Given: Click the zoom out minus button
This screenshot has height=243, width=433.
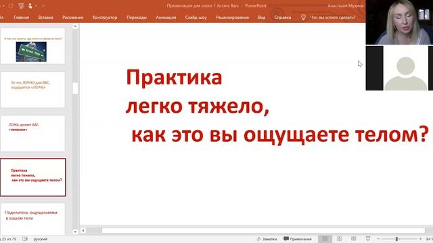Looking at the screenshot, I should [378, 239].
